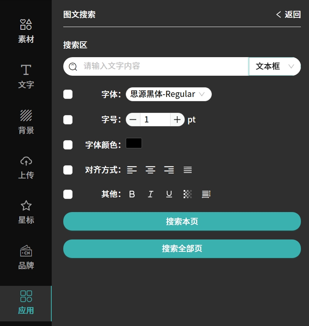Open the 素材 materials sidebar tab

[26, 31]
